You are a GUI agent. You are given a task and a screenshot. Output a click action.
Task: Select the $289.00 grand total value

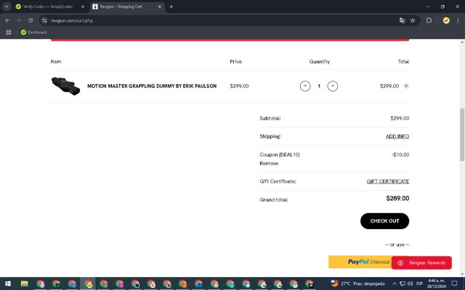point(397,198)
